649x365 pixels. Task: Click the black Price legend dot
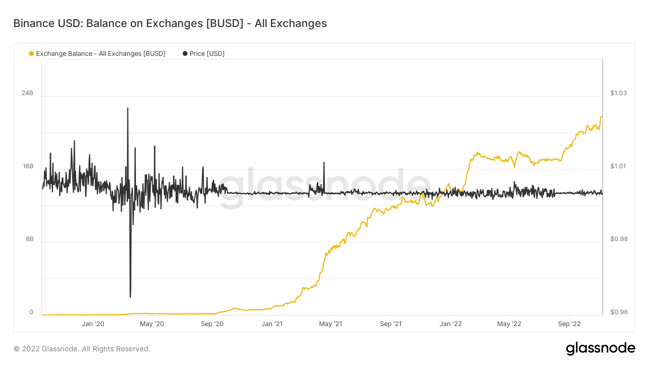[185, 54]
